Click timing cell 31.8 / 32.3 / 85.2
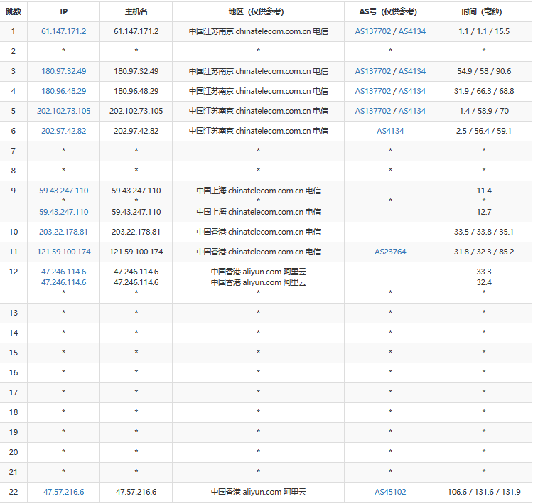Viewport: 533px width, 504px height. tap(484, 252)
